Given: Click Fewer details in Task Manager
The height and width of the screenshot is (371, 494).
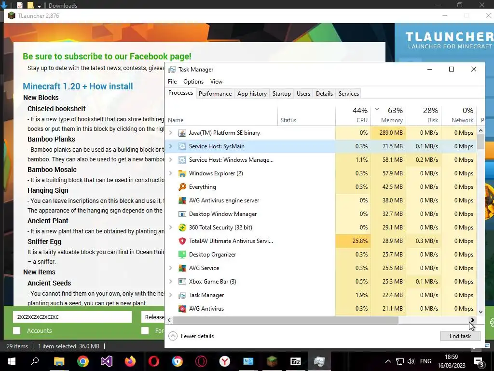Looking at the screenshot, I should pyautogui.click(x=191, y=336).
